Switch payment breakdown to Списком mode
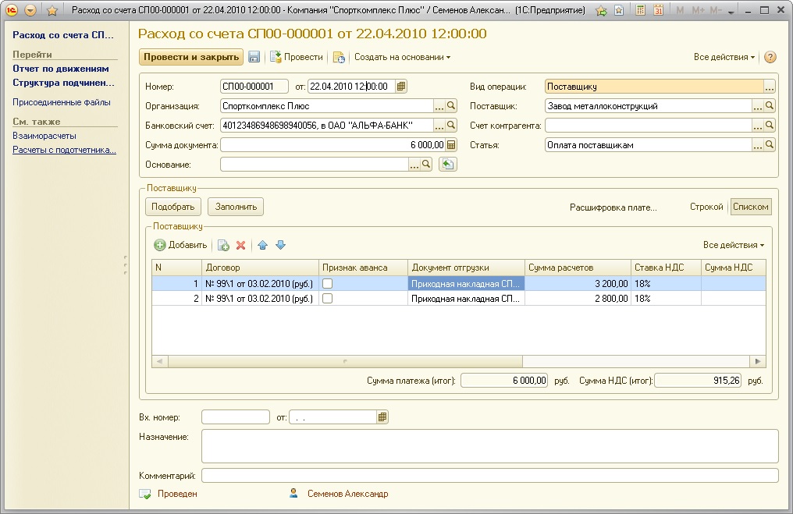Viewport: 793px width, 514px height. click(751, 207)
